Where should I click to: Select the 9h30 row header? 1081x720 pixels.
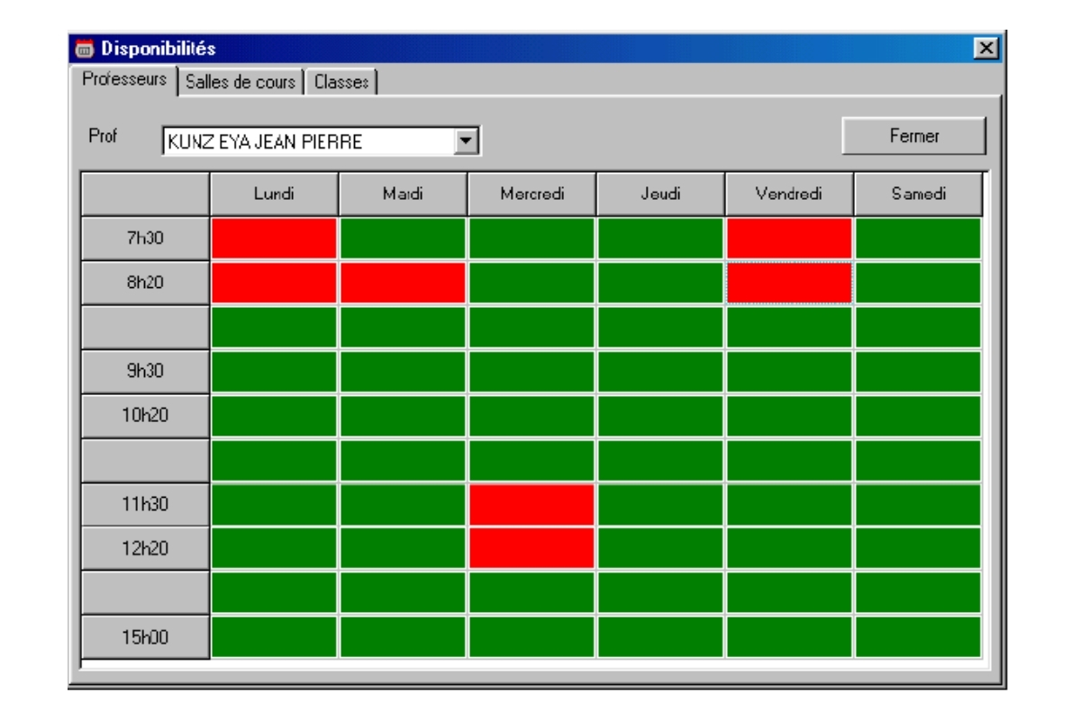point(145,371)
